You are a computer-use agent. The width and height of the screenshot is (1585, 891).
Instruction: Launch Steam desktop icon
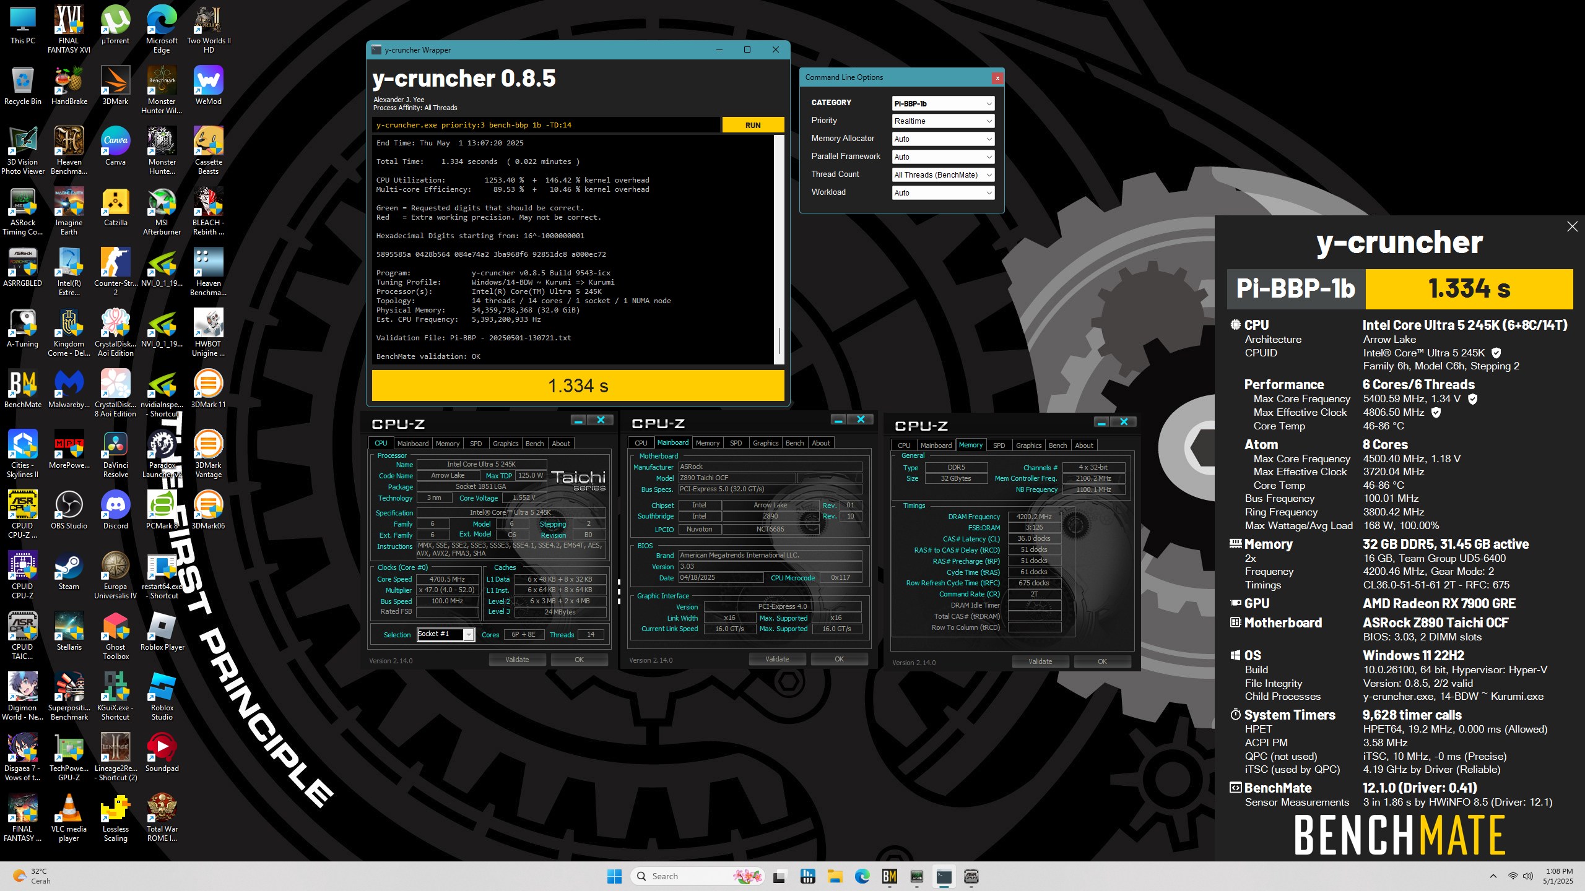pos(69,571)
